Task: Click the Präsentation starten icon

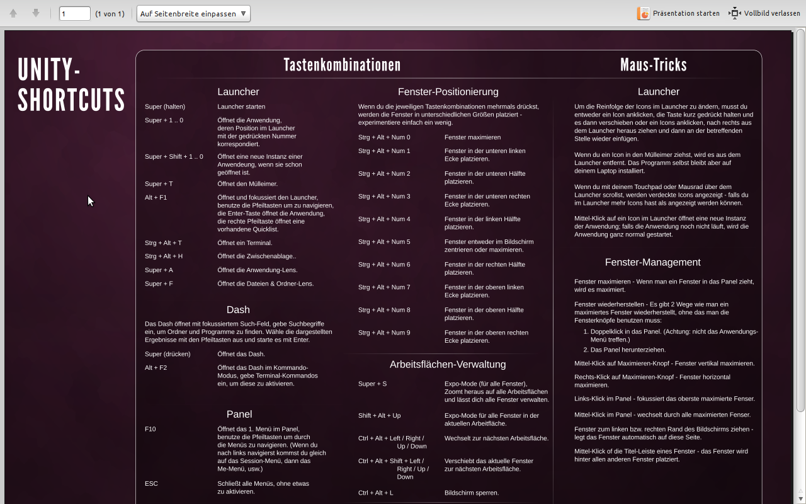Action: click(643, 13)
